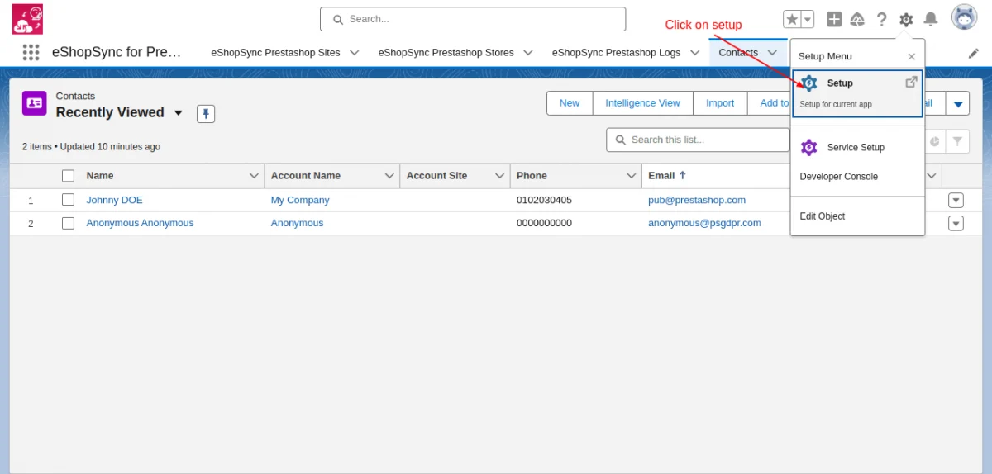Open the Phone column menu chevron
The height and width of the screenshot is (474, 992).
pyautogui.click(x=632, y=176)
